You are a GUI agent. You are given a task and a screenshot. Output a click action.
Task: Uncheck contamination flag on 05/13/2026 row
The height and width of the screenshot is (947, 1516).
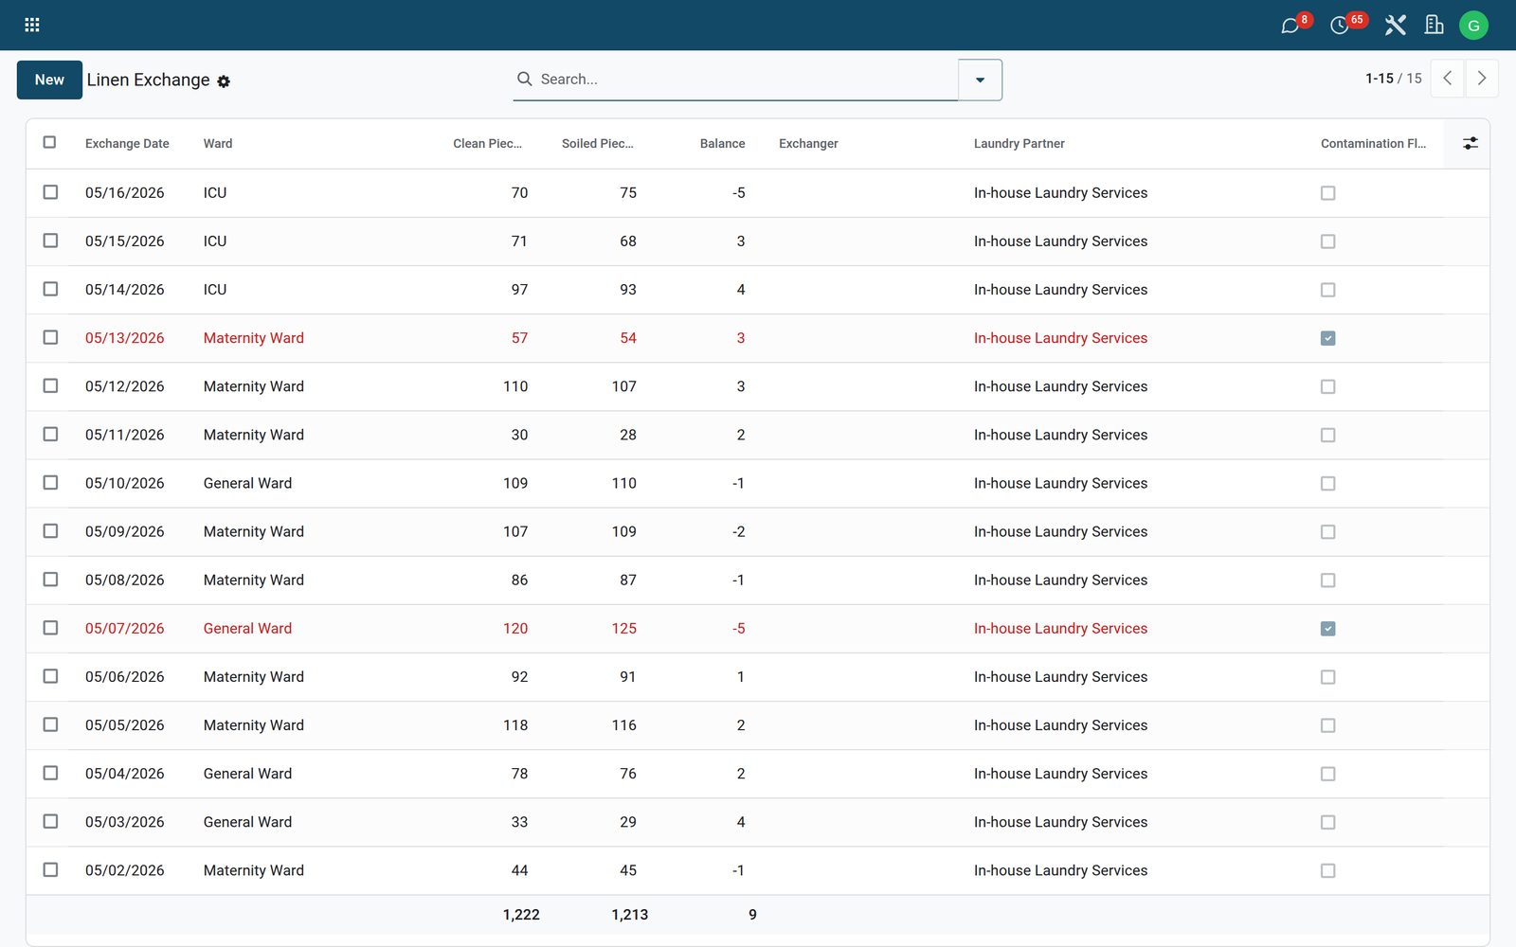click(1327, 338)
